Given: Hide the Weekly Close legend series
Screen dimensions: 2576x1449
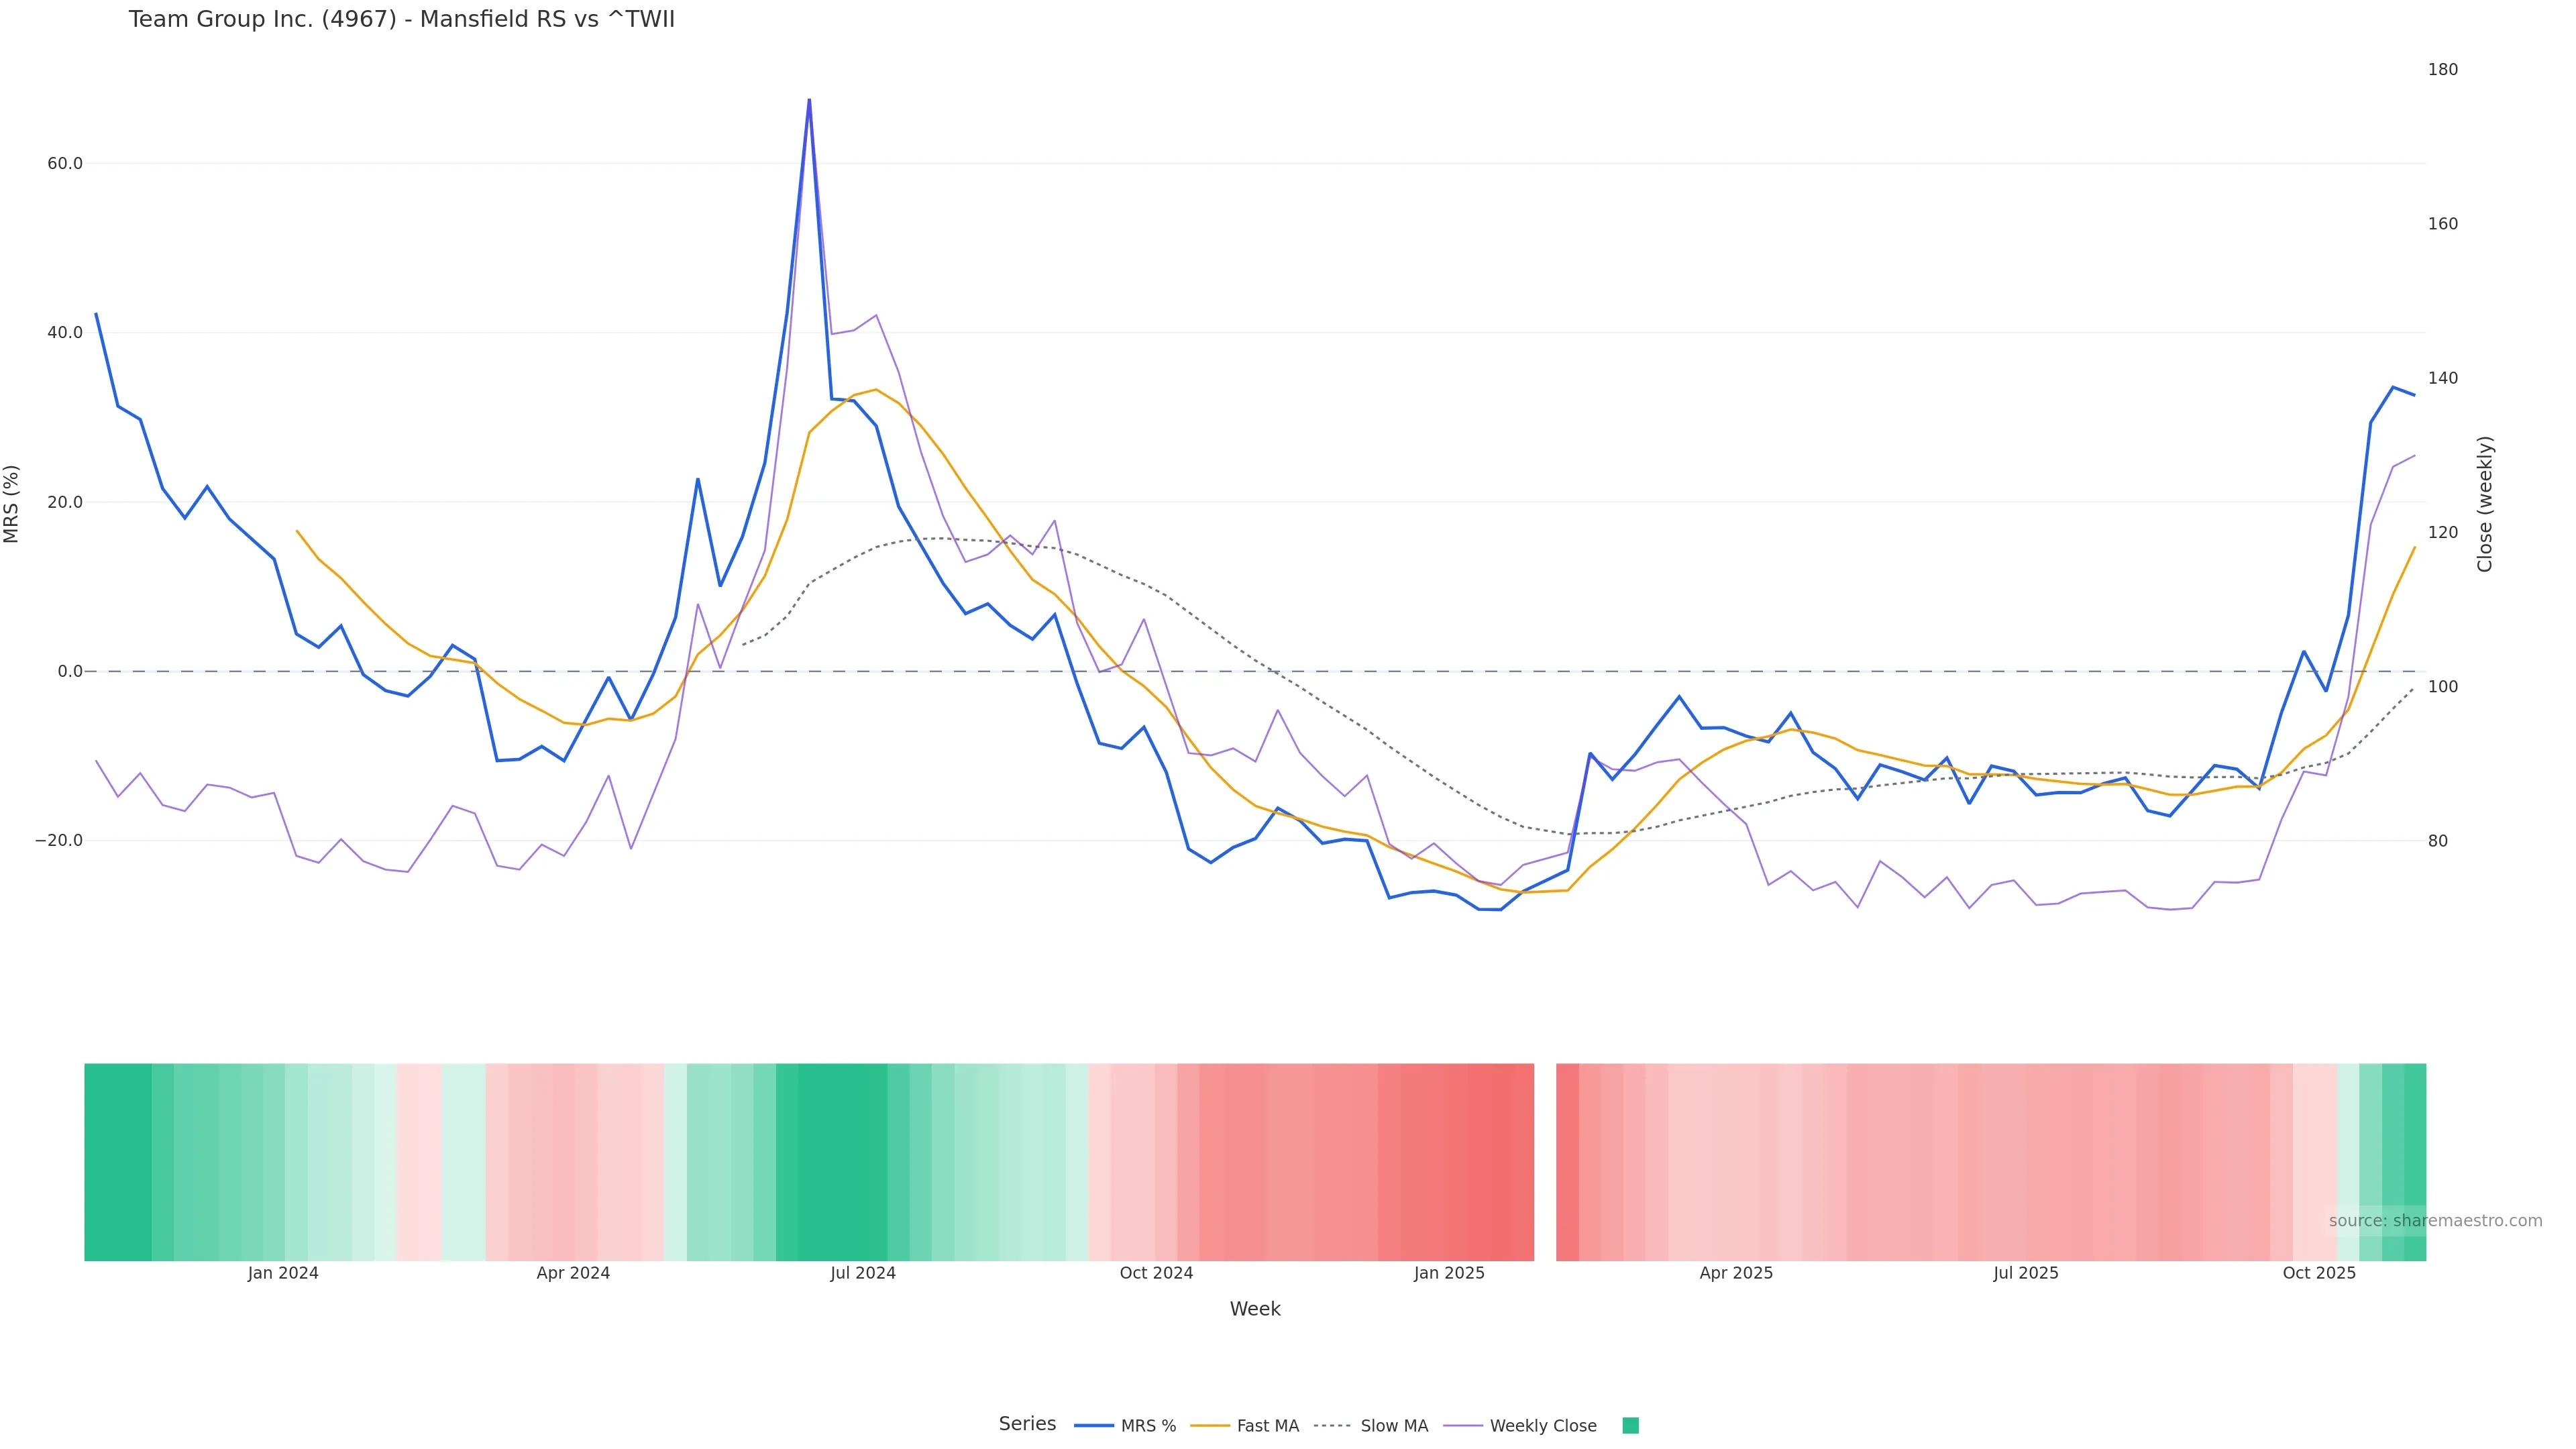Looking at the screenshot, I should pyautogui.click(x=1542, y=1426).
